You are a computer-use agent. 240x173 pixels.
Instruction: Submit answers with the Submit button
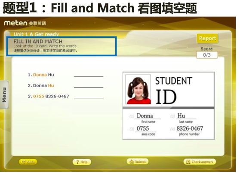click(x=138, y=161)
